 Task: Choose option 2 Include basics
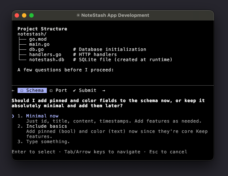point(42,126)
